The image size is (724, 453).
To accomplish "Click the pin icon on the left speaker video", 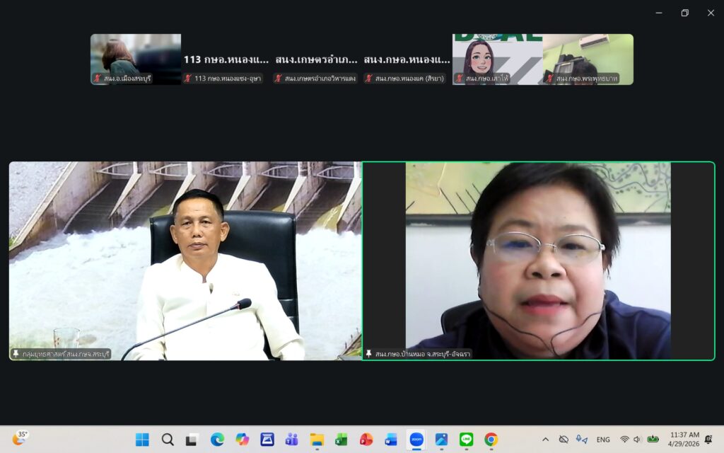I will tap(16, 353).
